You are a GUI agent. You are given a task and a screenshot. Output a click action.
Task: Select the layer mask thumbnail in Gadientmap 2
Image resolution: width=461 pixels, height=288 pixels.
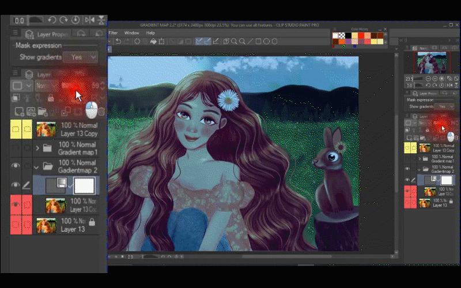[x=85, y=185]
